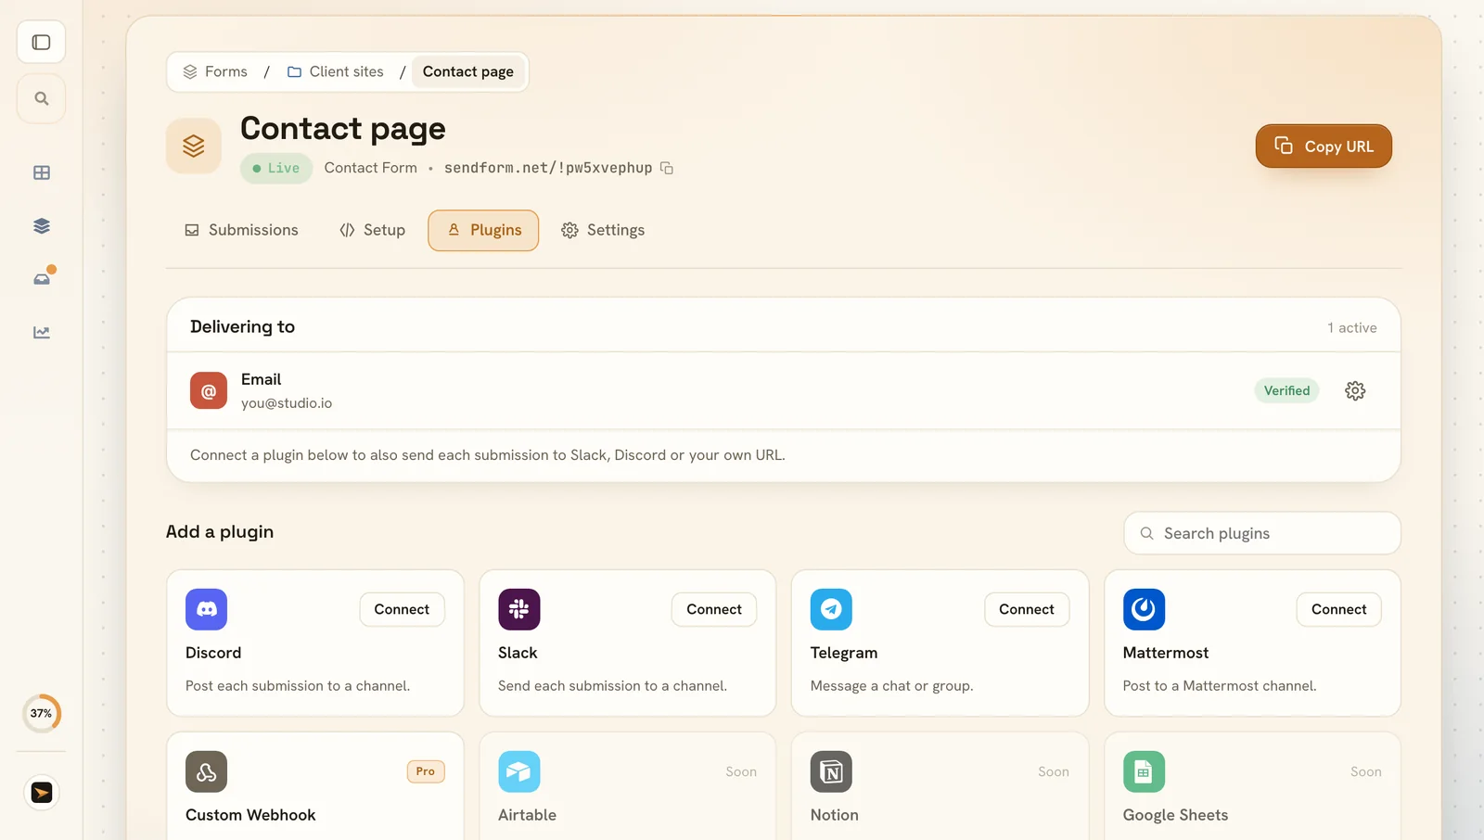
Task: Click the 37% usage progress ring
Action: [41, 713]
